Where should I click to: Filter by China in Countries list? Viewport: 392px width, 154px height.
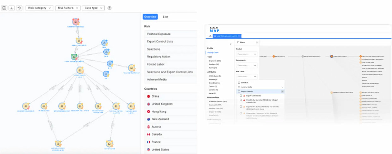coord(155,96)
